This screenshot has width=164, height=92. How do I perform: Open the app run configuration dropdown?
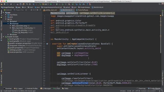point(46,4)
